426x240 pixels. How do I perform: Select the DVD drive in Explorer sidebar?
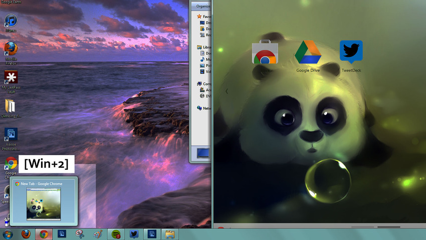pos(205,96)
